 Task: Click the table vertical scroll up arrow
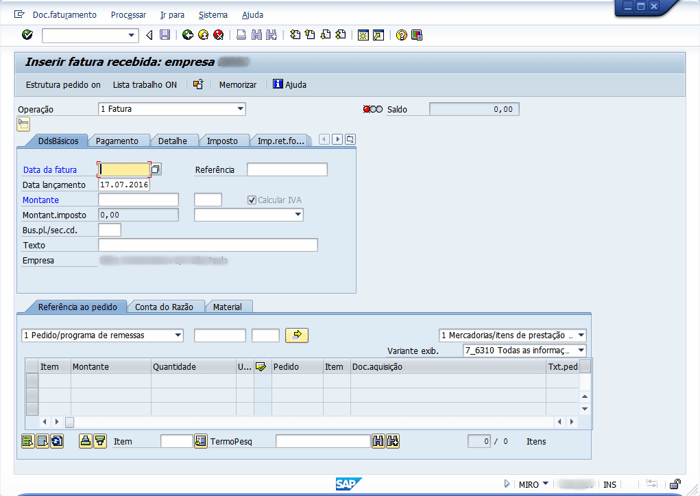585,397
